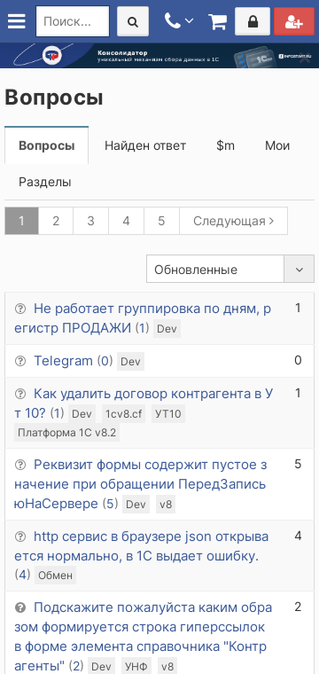Focus the Поиск search input field
The height and width of the screenshot is (674, 319).
[73, 21]
